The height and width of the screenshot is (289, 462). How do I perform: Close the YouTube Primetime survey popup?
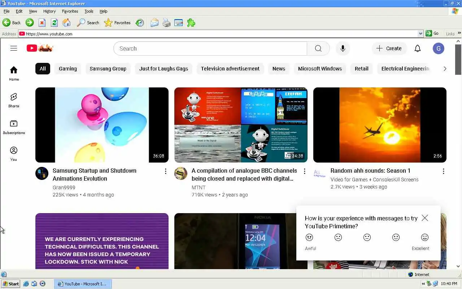tap(425, 218)
